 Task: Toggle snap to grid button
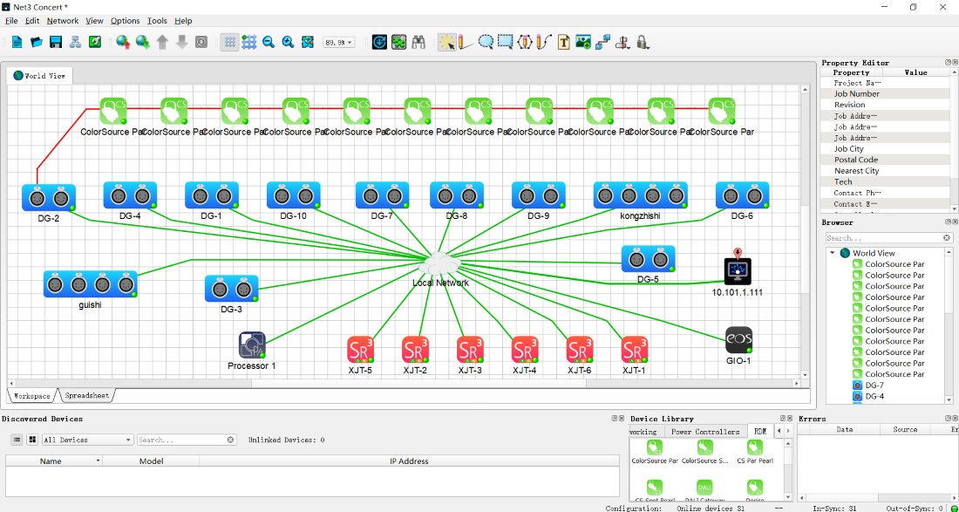tap(249, 42)
